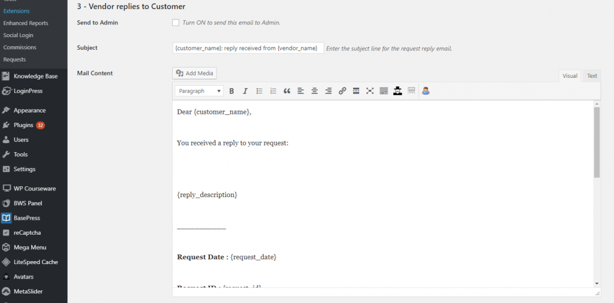Open Commissions in sidebar
This screenshot has width=614, height=303.
point(20,47)
